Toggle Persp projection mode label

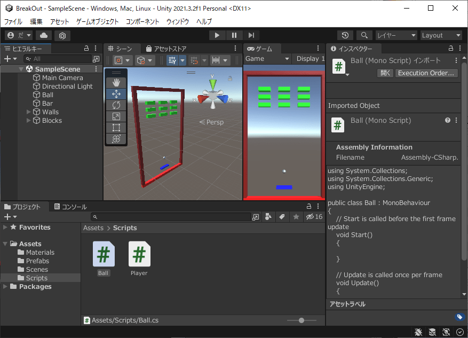(x=211, y=122)
